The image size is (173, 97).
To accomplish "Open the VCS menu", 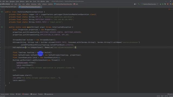I will 38,1.
